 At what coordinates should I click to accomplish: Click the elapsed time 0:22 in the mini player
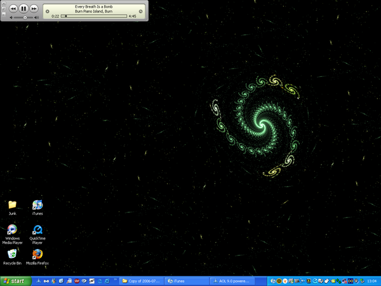coord(55,17)
